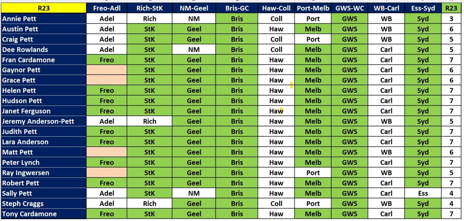
Task: Select Fran Cardamone's score cell
Action: pos(451,60)
